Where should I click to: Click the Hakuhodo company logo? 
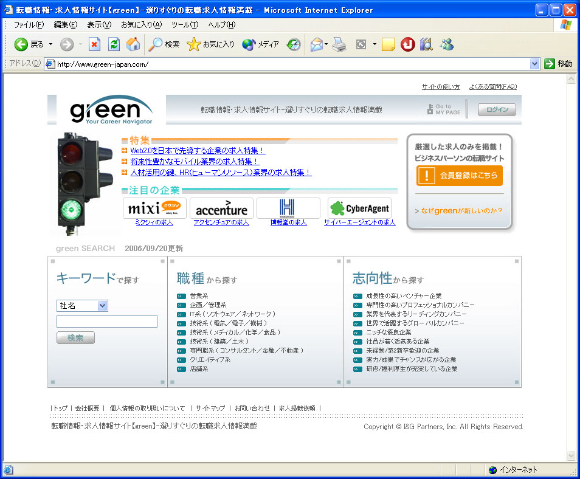click(289, 208)
